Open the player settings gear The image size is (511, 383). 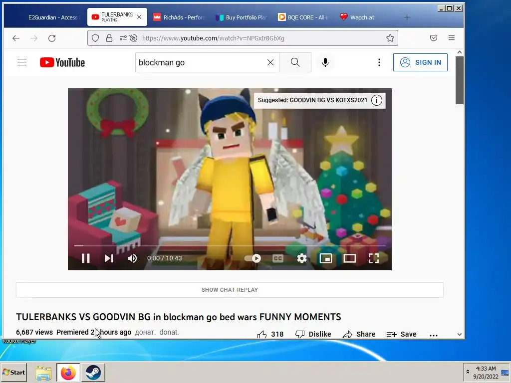point(302,258)
